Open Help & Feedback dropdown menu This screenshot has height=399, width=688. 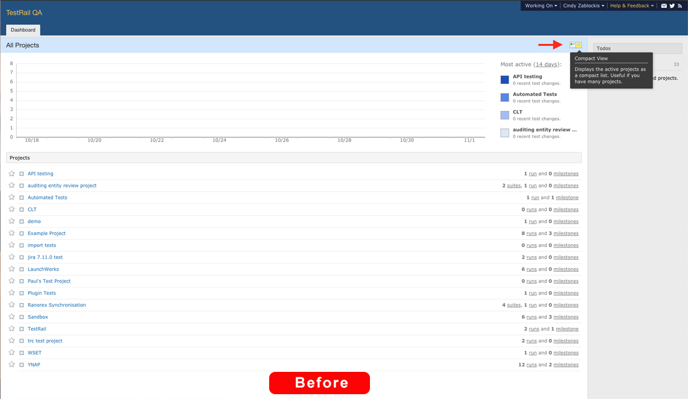(631, 6)
